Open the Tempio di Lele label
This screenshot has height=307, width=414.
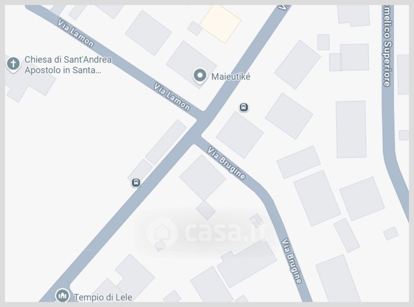[103, 297]
